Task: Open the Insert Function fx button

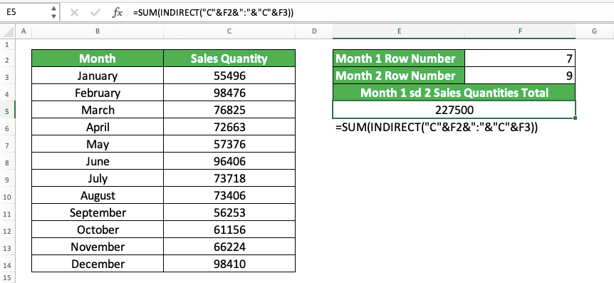Action: click(x=117, y=13)
